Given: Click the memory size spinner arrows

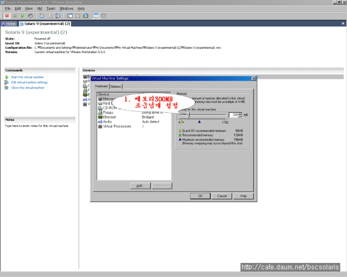Looking at the screenshot, I should 240,115.
